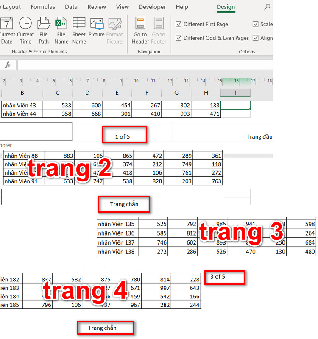Select cell 'nhân Viên 138'
Screen dimensions: 318x339
coord(117,252)
